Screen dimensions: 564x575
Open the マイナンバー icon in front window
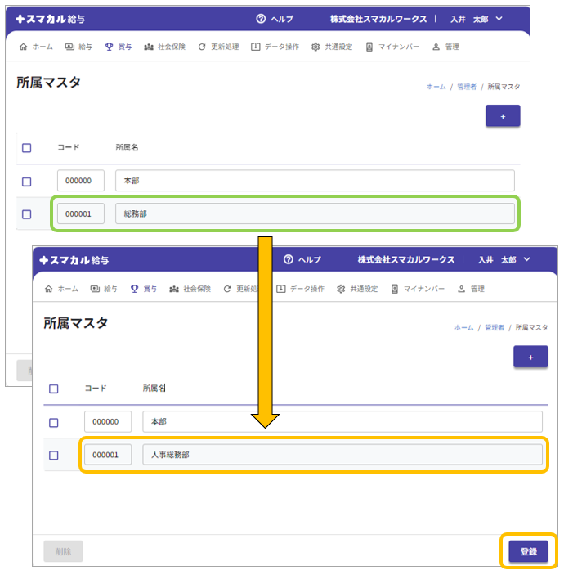click(395, 289)
